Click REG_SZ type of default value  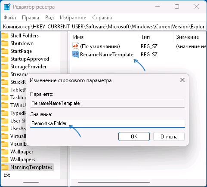click(149, 46)
